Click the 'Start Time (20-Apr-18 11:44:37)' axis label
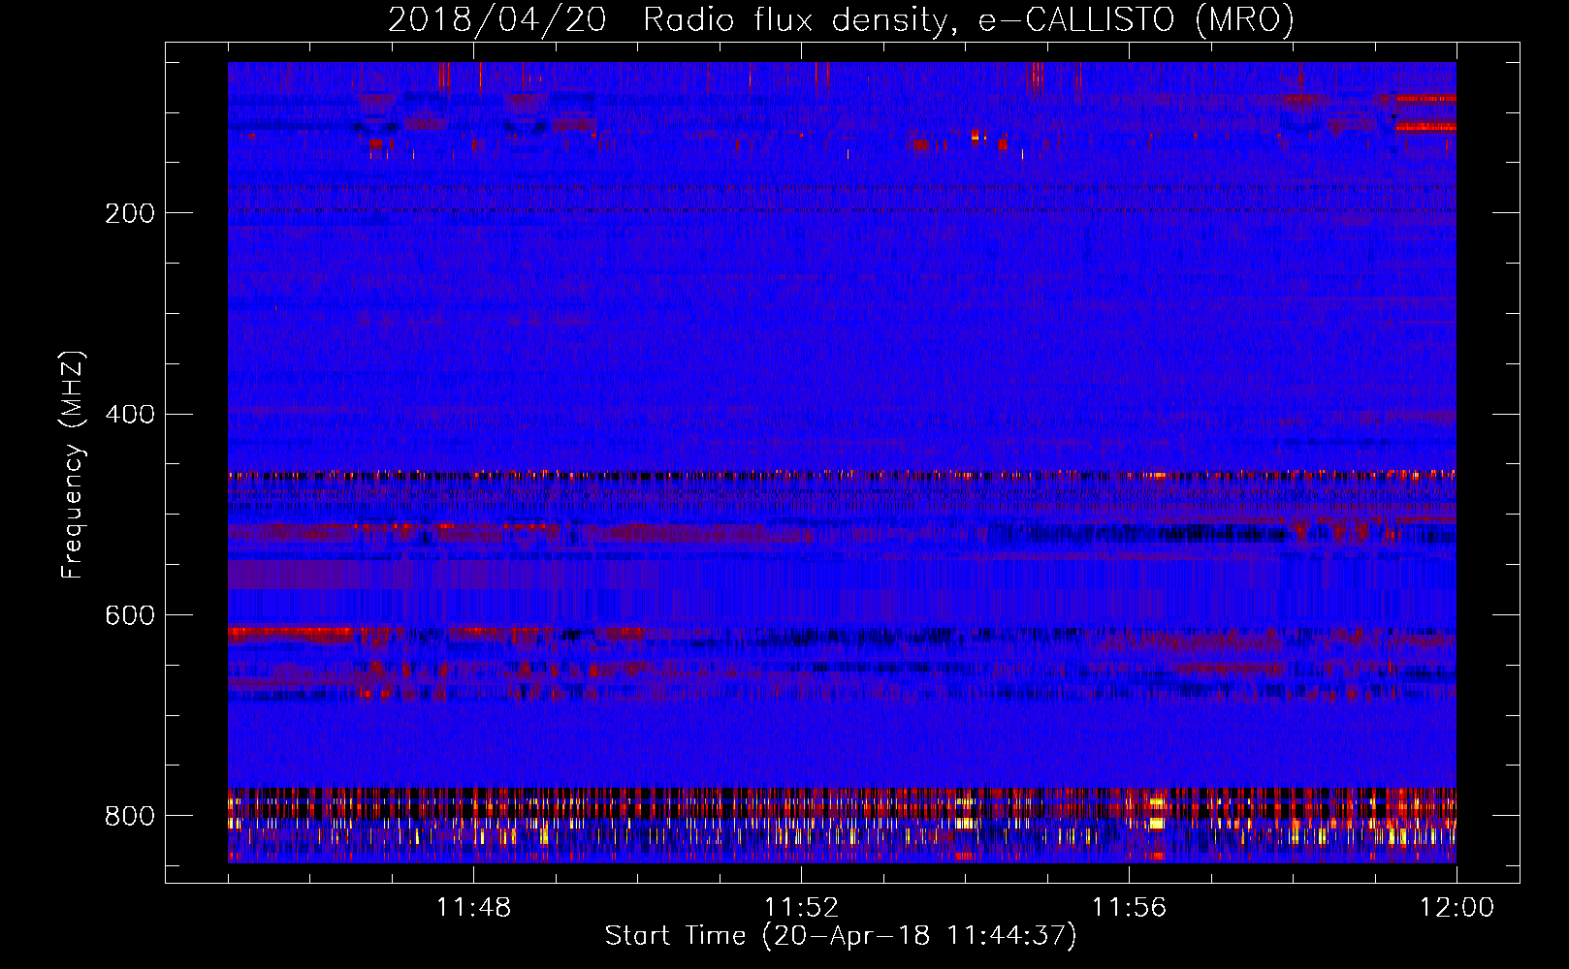The width and height of the screenshot is (1569, 969). pyautogui.click(x=841, y=936)
